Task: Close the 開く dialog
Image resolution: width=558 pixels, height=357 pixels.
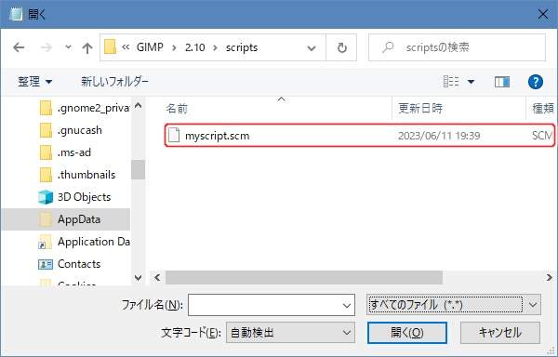Action: 543,15
